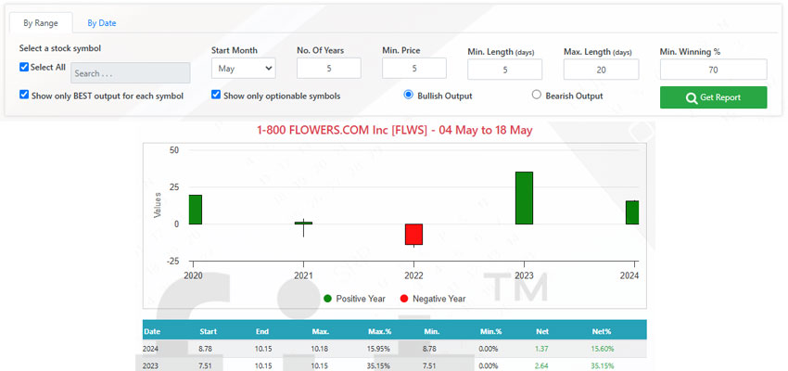Click the No. Of Years field
The height and width of the screenshot is (371, 788).
329,69
